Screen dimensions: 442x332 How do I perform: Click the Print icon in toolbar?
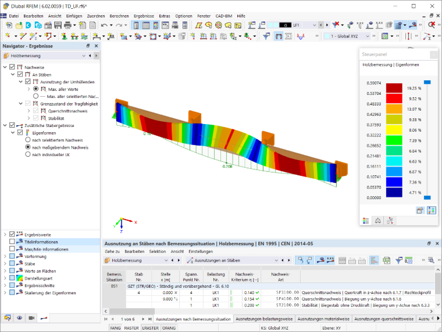point(67,25)
